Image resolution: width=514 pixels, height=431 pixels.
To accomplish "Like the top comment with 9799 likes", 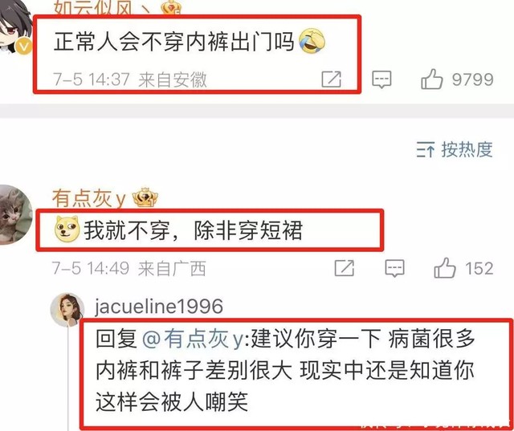I will point(432,79).
